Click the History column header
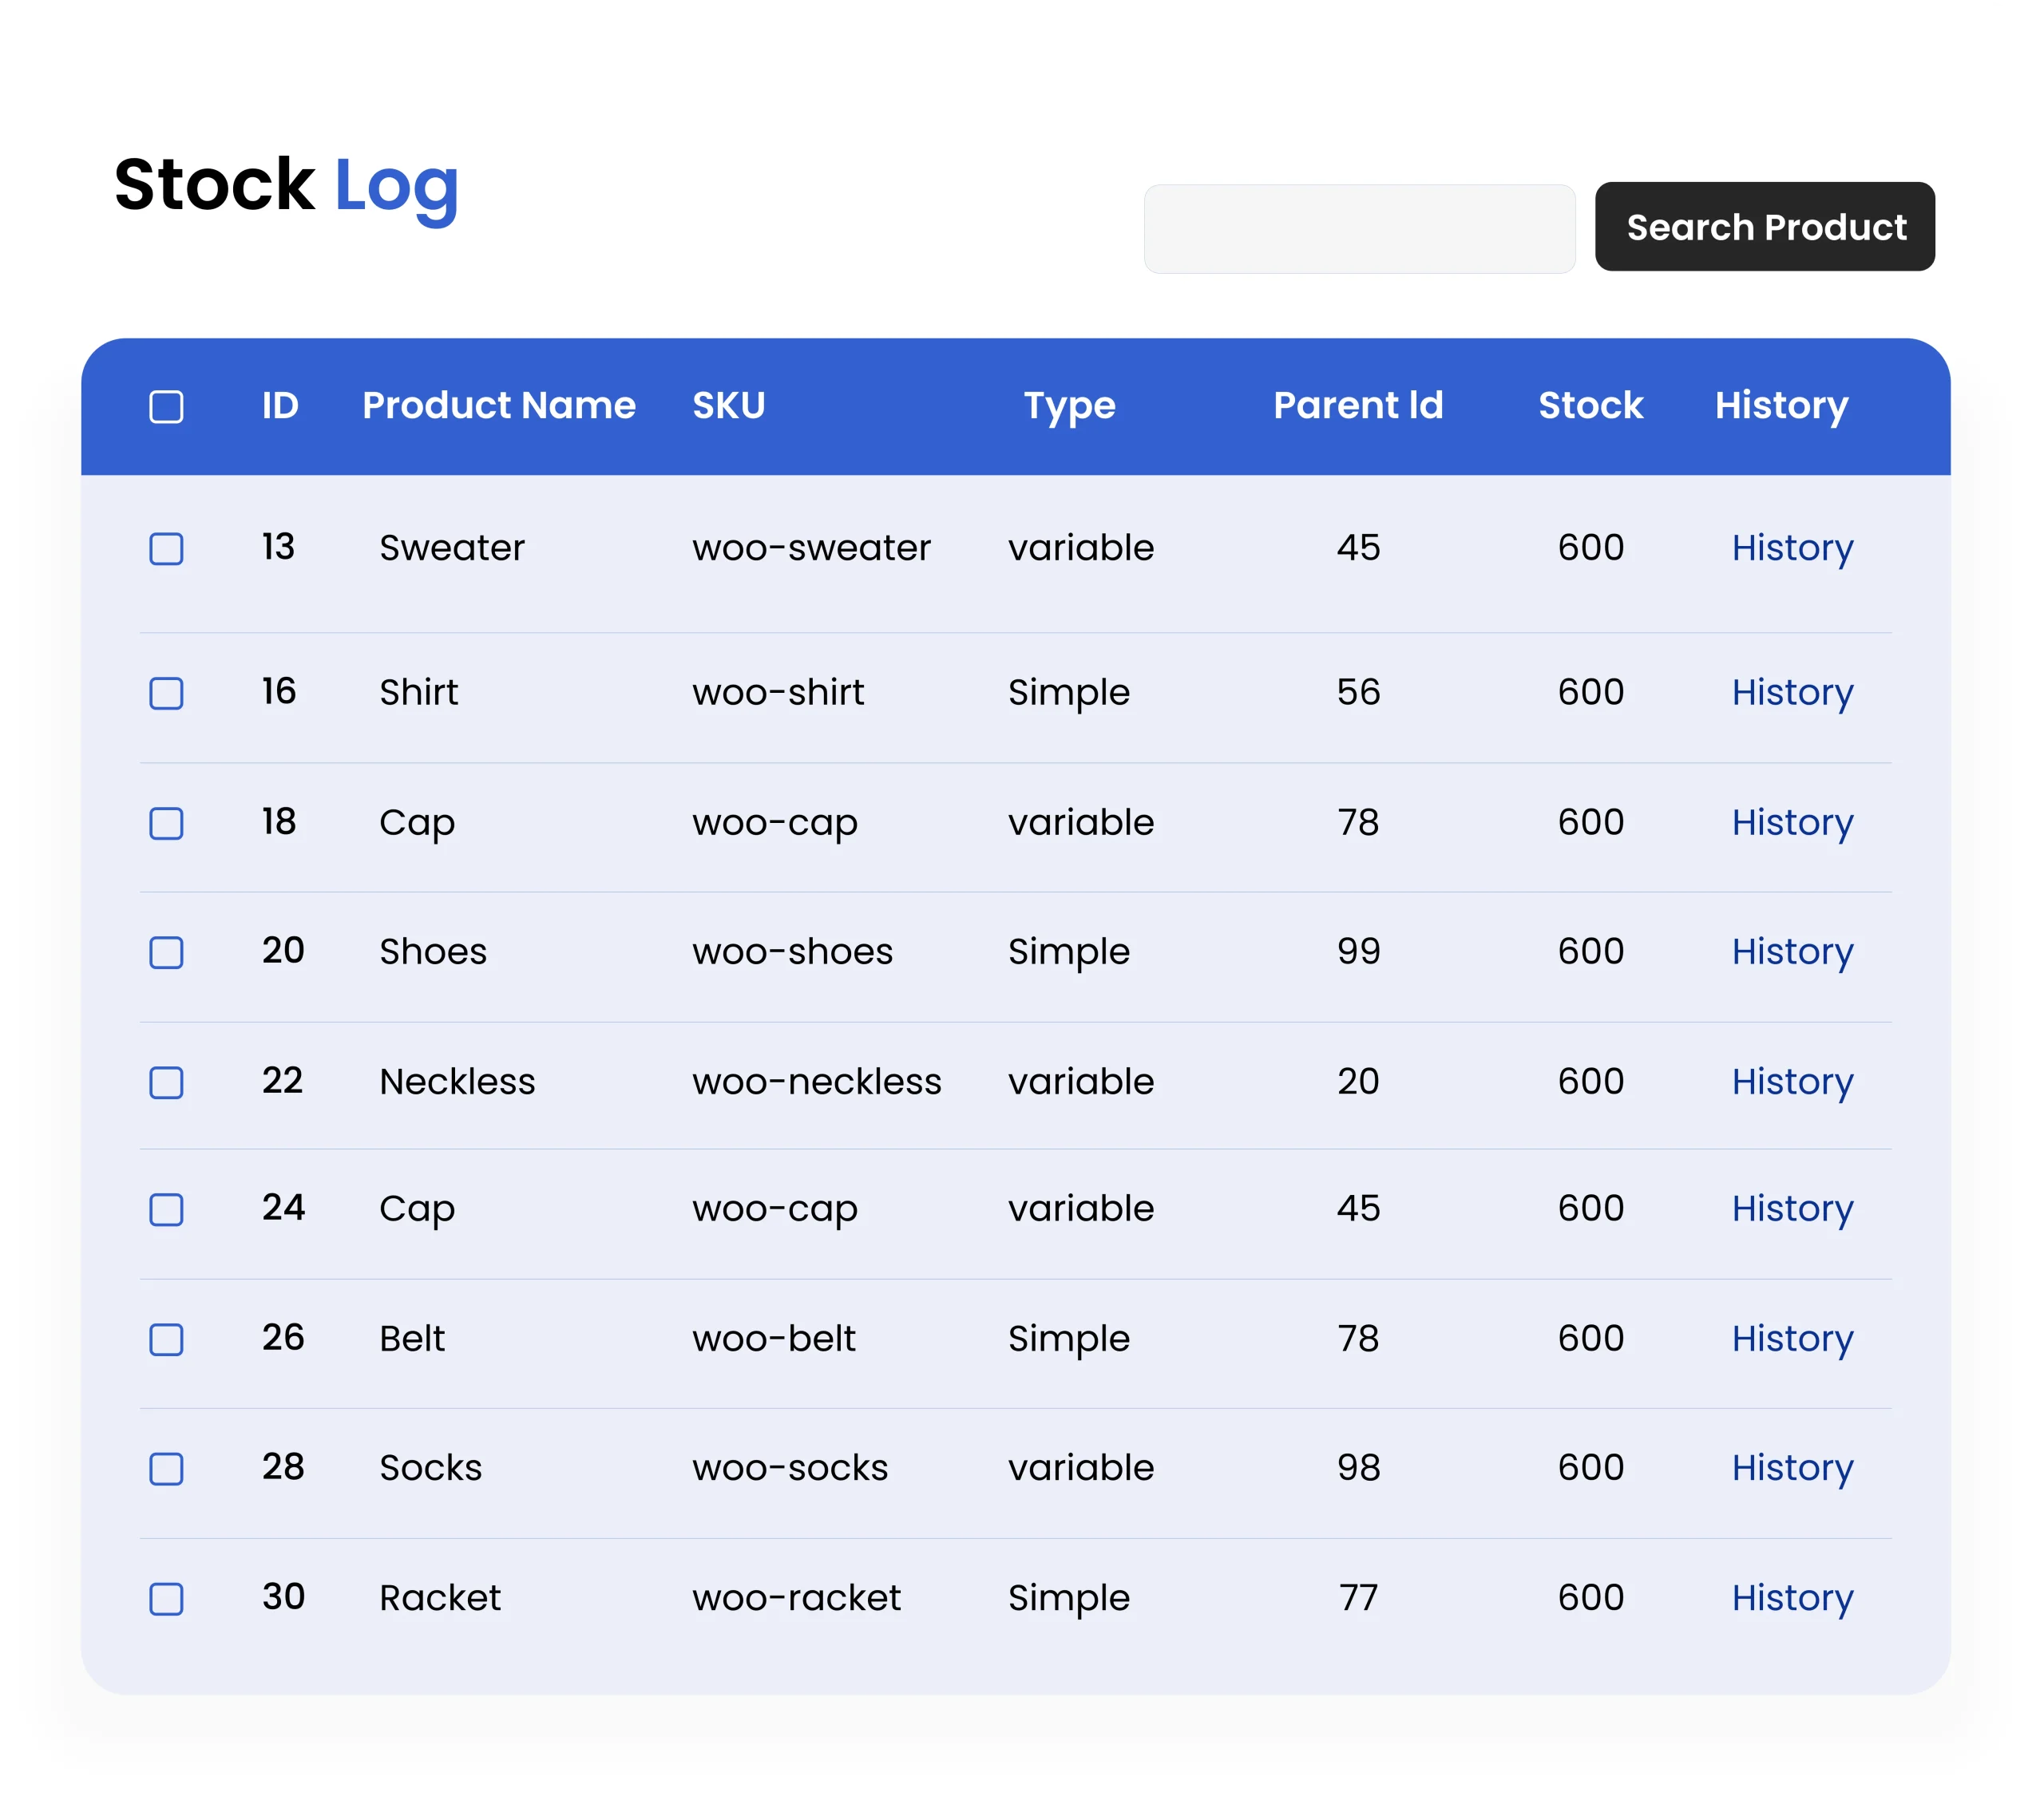 [x=1781, y=407]
